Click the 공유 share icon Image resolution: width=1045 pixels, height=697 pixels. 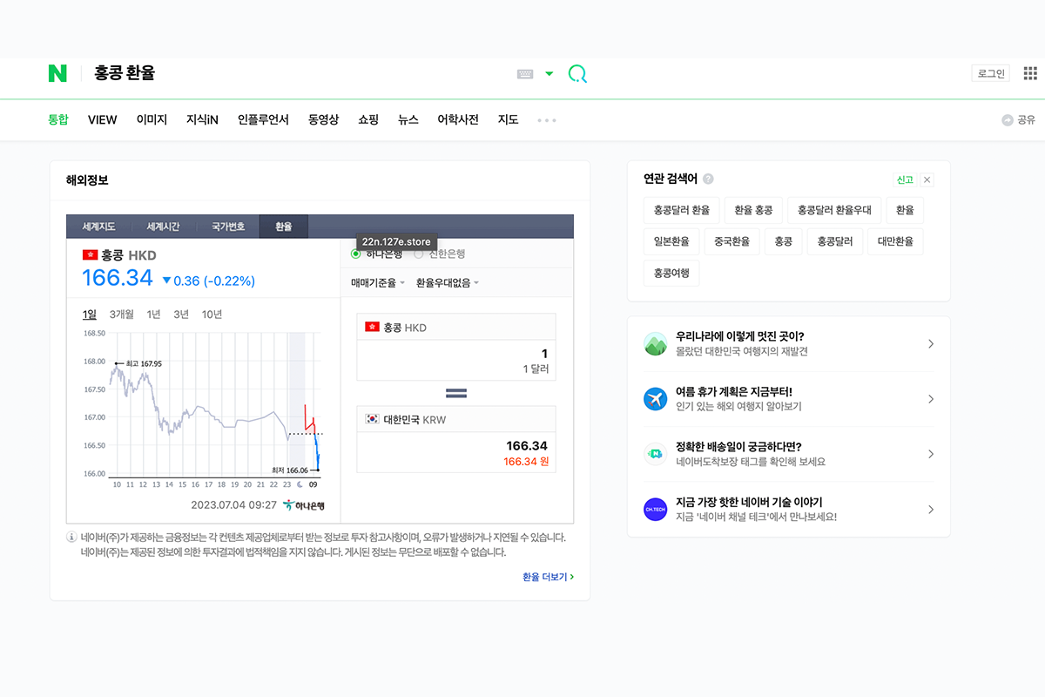(x=1008, y=120)
